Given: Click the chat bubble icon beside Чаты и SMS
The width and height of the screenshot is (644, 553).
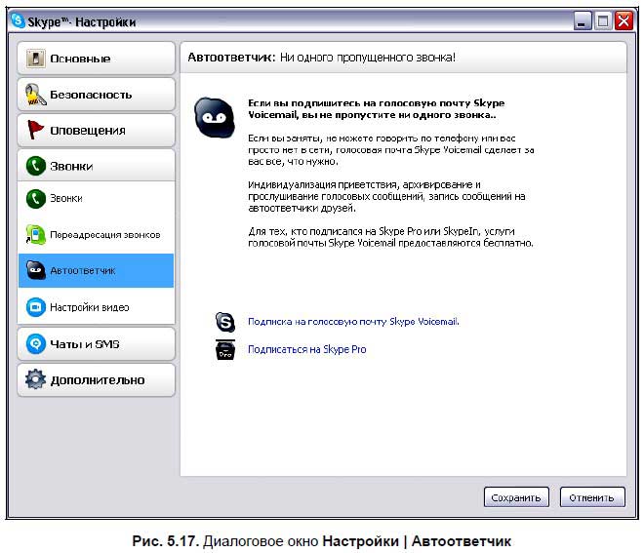Looking at the screenshot, I should (x=36, y=343).
